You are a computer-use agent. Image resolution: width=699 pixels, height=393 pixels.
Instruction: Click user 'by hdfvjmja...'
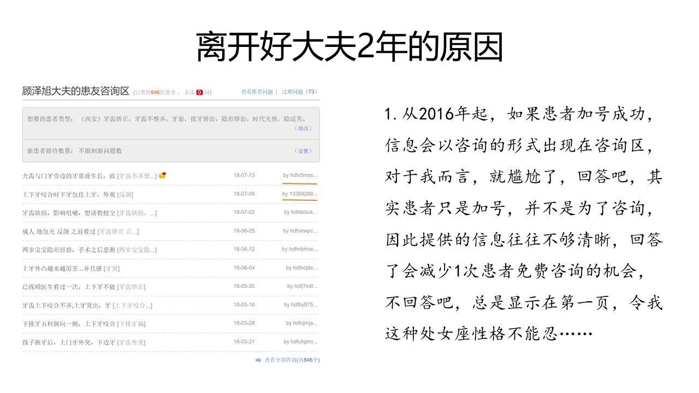[301, 323]
